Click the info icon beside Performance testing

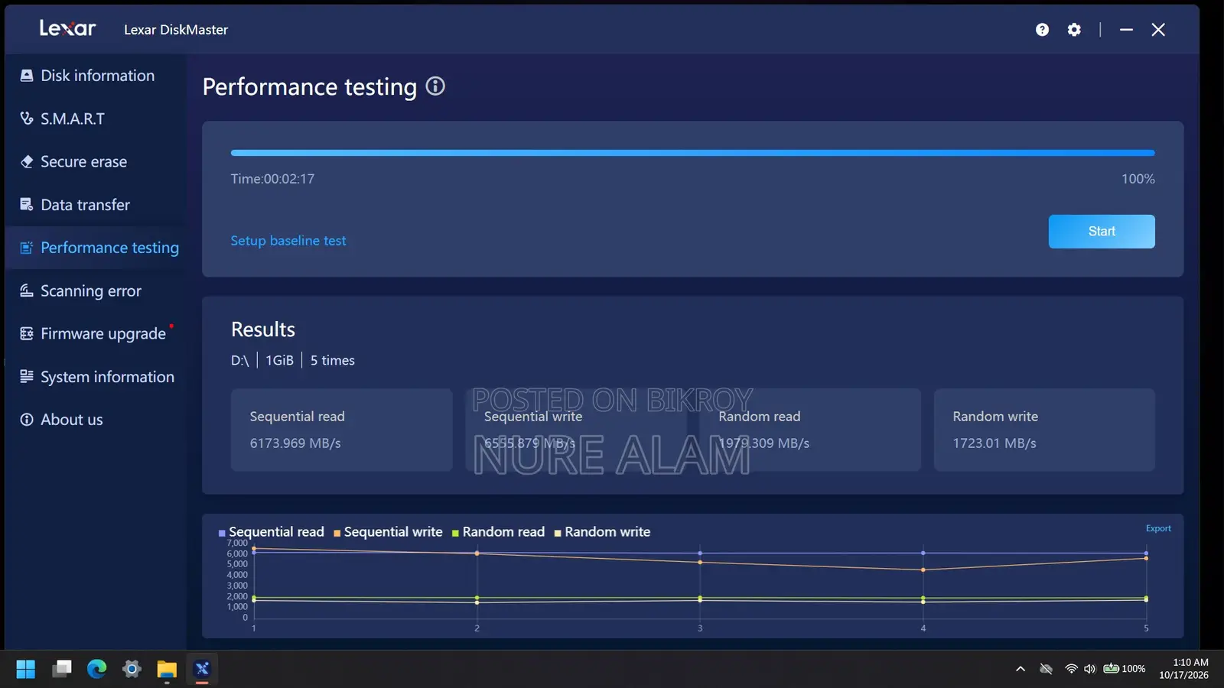pyautogui.click(x=435, y=86)
